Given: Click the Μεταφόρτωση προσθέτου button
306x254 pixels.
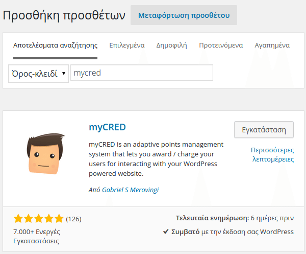Looking at the screenshot, I should point(184,15).
